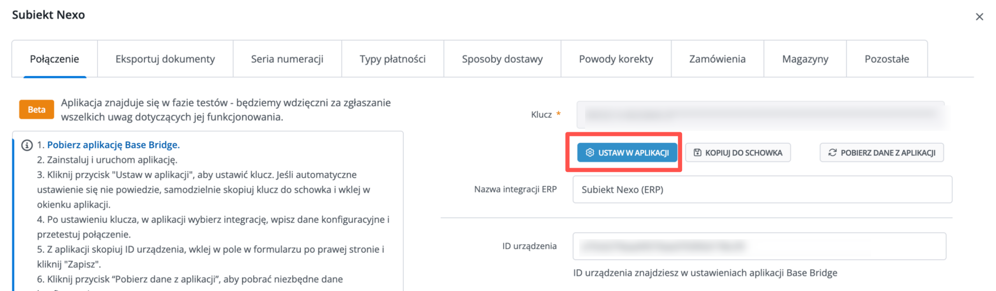Open the Połączenie tab

pyautogui.click(x=54, y=59)
